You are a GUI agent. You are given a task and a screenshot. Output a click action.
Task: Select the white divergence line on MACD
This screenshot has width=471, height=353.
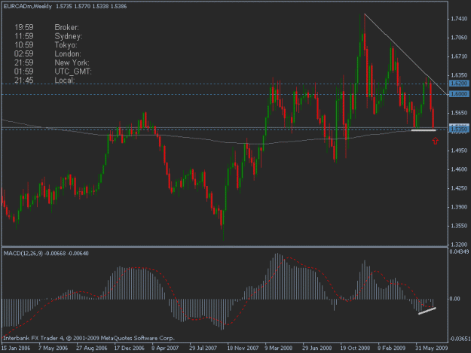[427, 311]
